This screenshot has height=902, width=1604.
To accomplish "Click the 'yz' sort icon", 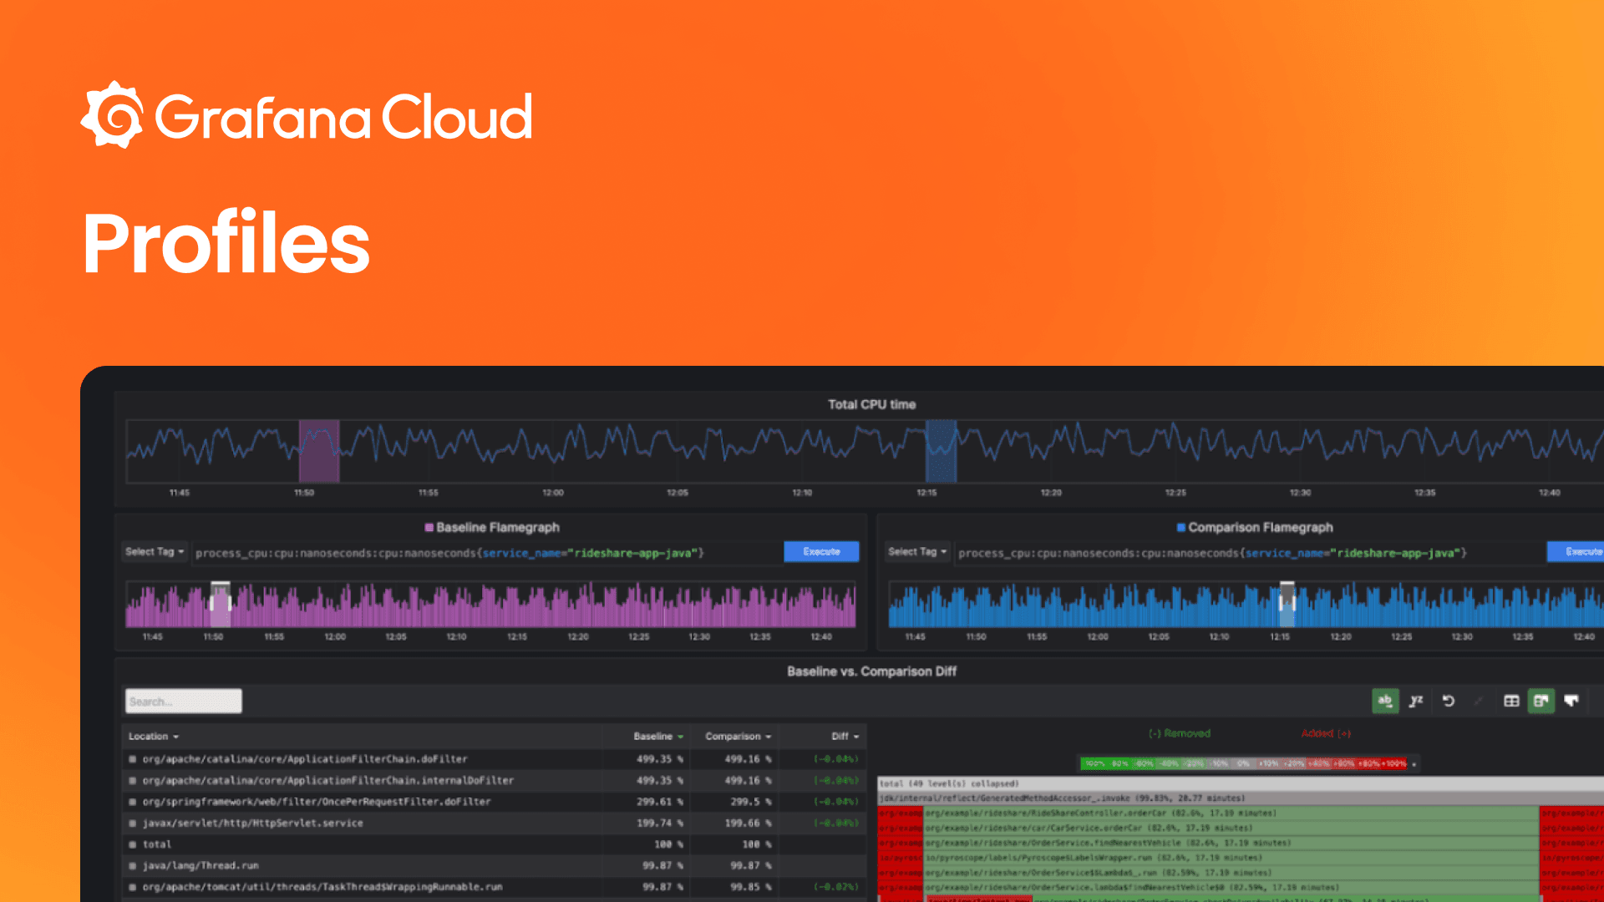I will (1416, 701).
